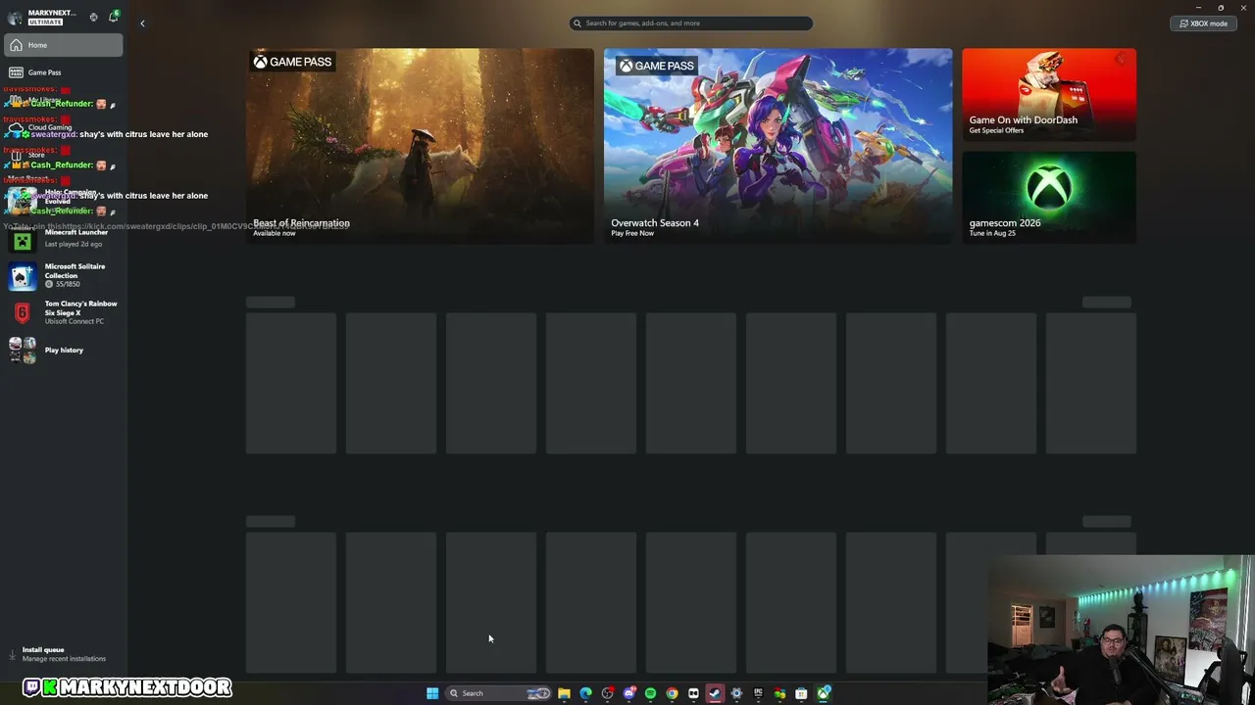Screen dimensions: 1255x705
Task: Click the Windows taskbar Search box
Action: [499, 693]
